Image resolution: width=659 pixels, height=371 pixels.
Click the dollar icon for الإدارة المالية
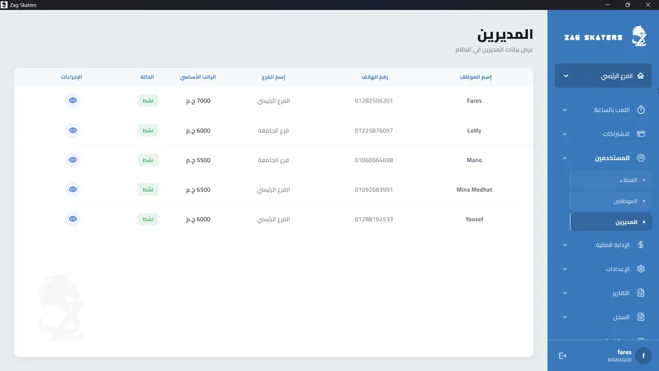click(x=640, y=245)
